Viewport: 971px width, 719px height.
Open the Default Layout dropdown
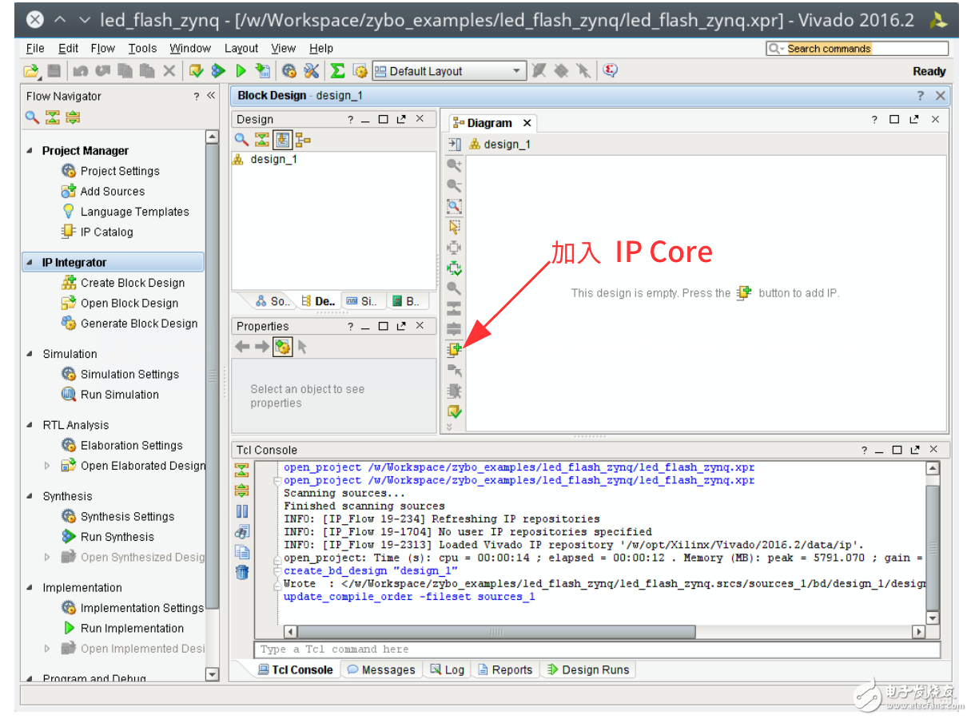coord(517,71)
